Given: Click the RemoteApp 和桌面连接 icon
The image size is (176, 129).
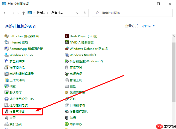Looking at the screenshot, I should 7,49.
